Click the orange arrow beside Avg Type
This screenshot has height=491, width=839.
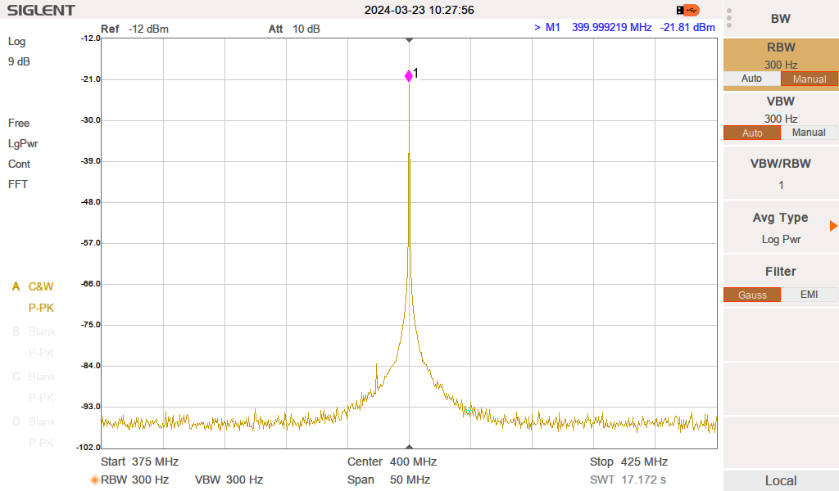tap(833, 226)
